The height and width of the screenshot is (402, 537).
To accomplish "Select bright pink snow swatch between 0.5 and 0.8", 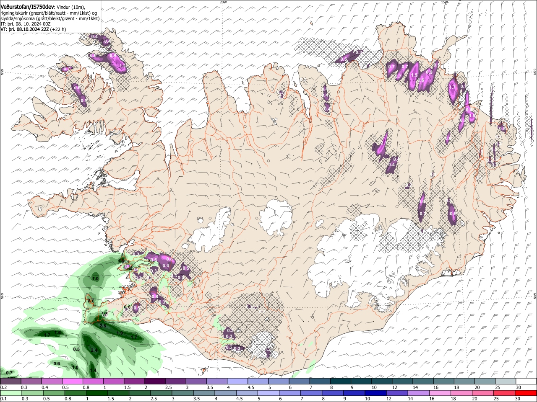I will coord(73,381).
